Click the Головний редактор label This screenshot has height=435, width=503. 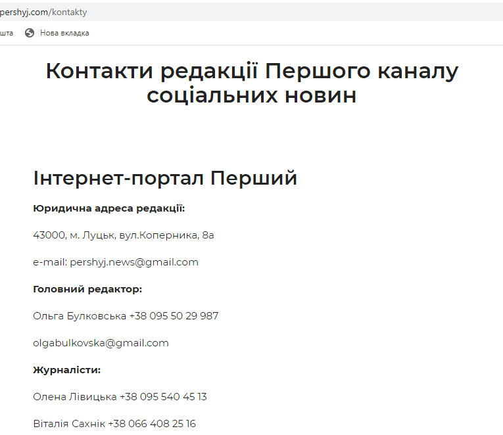click(87, 289)
